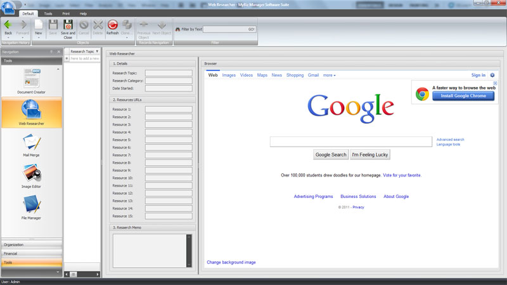Viewport: 507px width, 285px height.
Task: Open the Help ribbon tab
Action: coord(83,13)
